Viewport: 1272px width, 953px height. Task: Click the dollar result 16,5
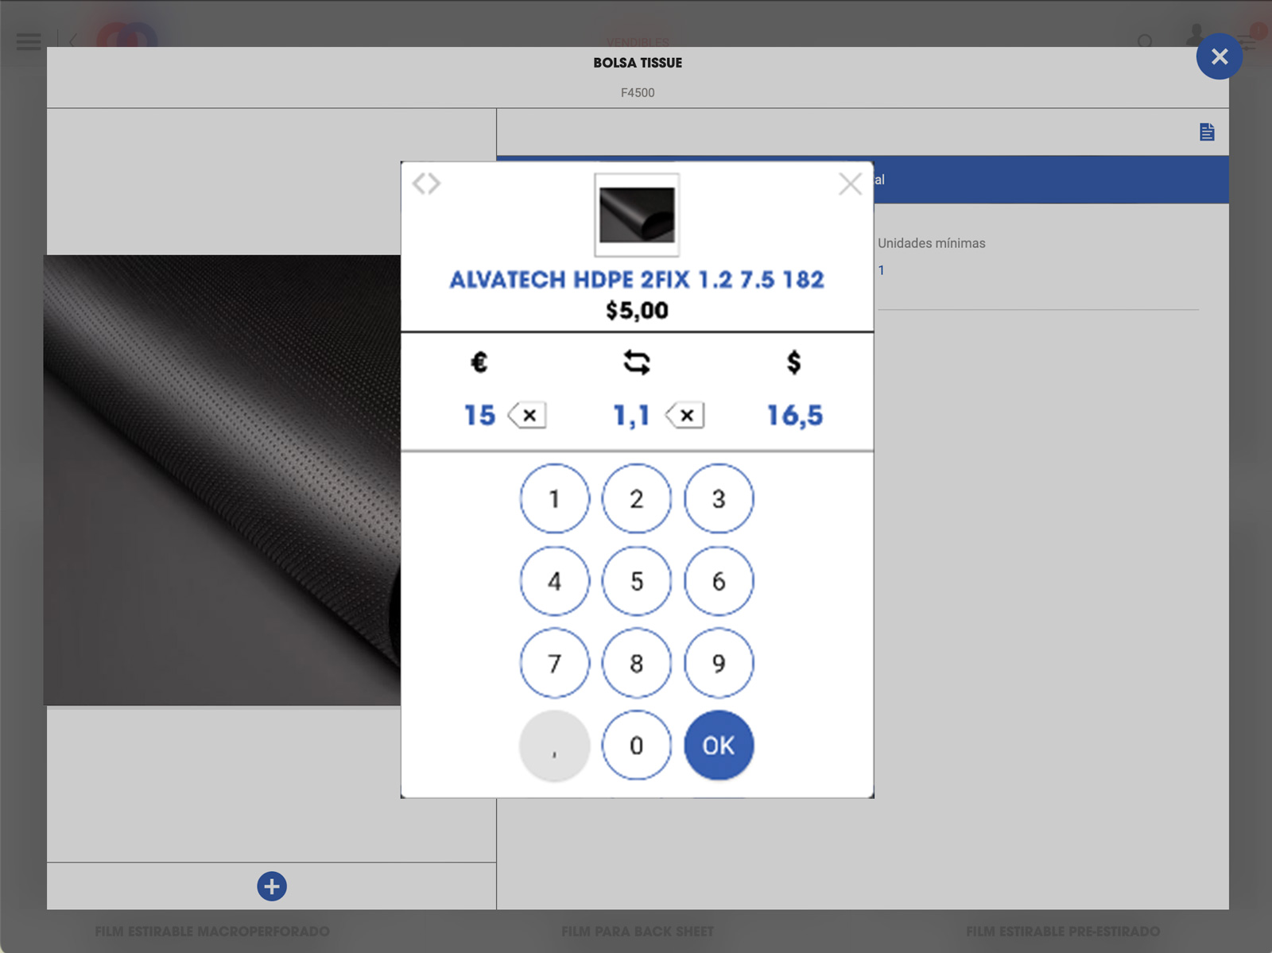pos(794,415)
